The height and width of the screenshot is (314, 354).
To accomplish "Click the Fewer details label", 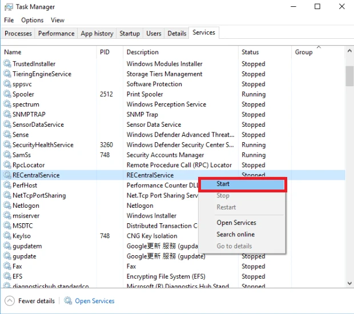I will 37,301.
